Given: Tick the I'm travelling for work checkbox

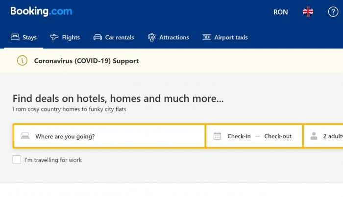Looking at the screenshot, I should [x=17, y=160].
